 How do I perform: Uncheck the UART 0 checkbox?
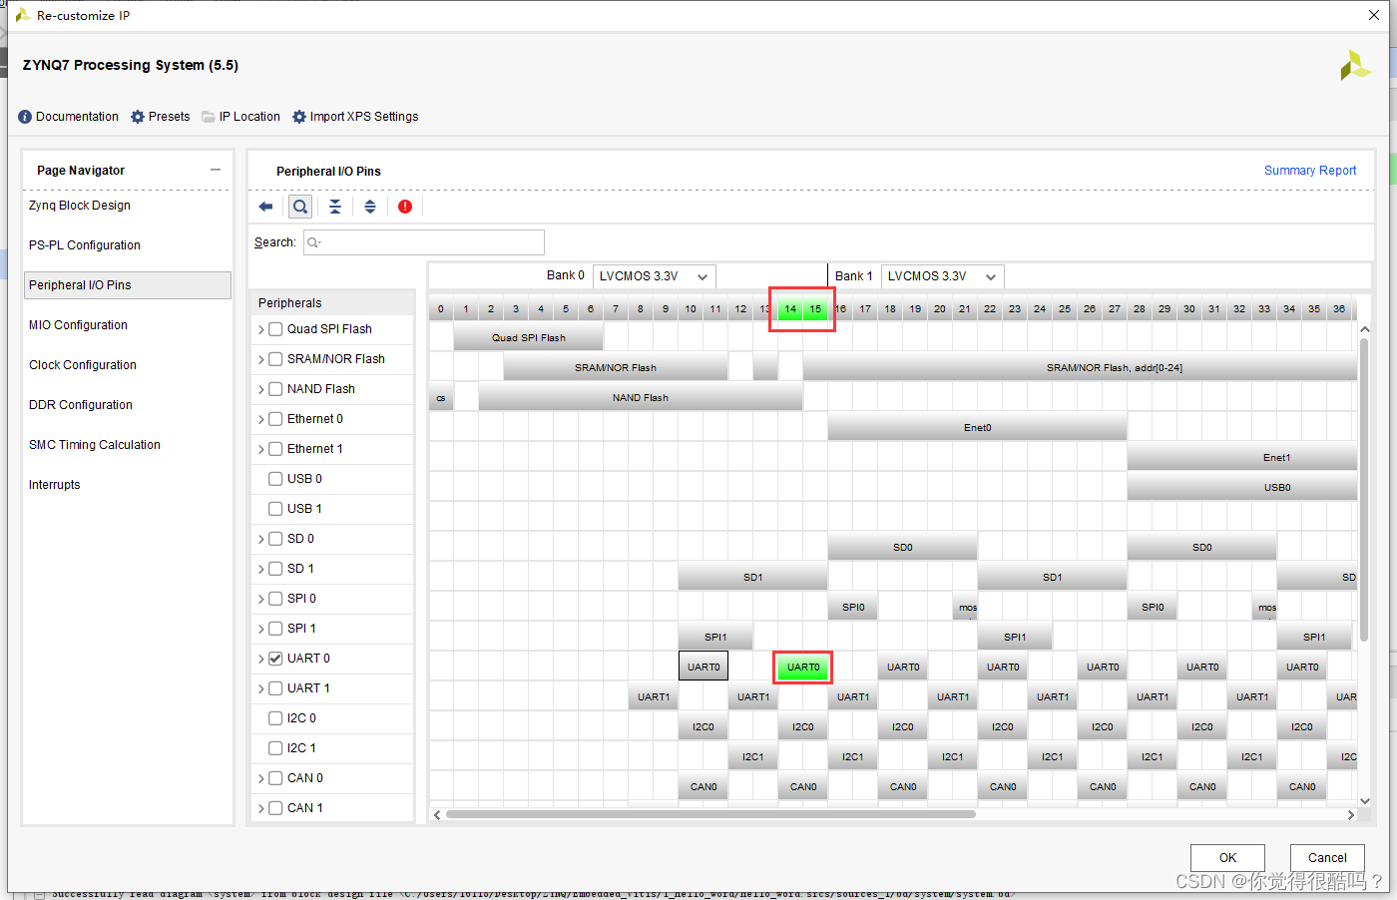(x=275, y=659)
